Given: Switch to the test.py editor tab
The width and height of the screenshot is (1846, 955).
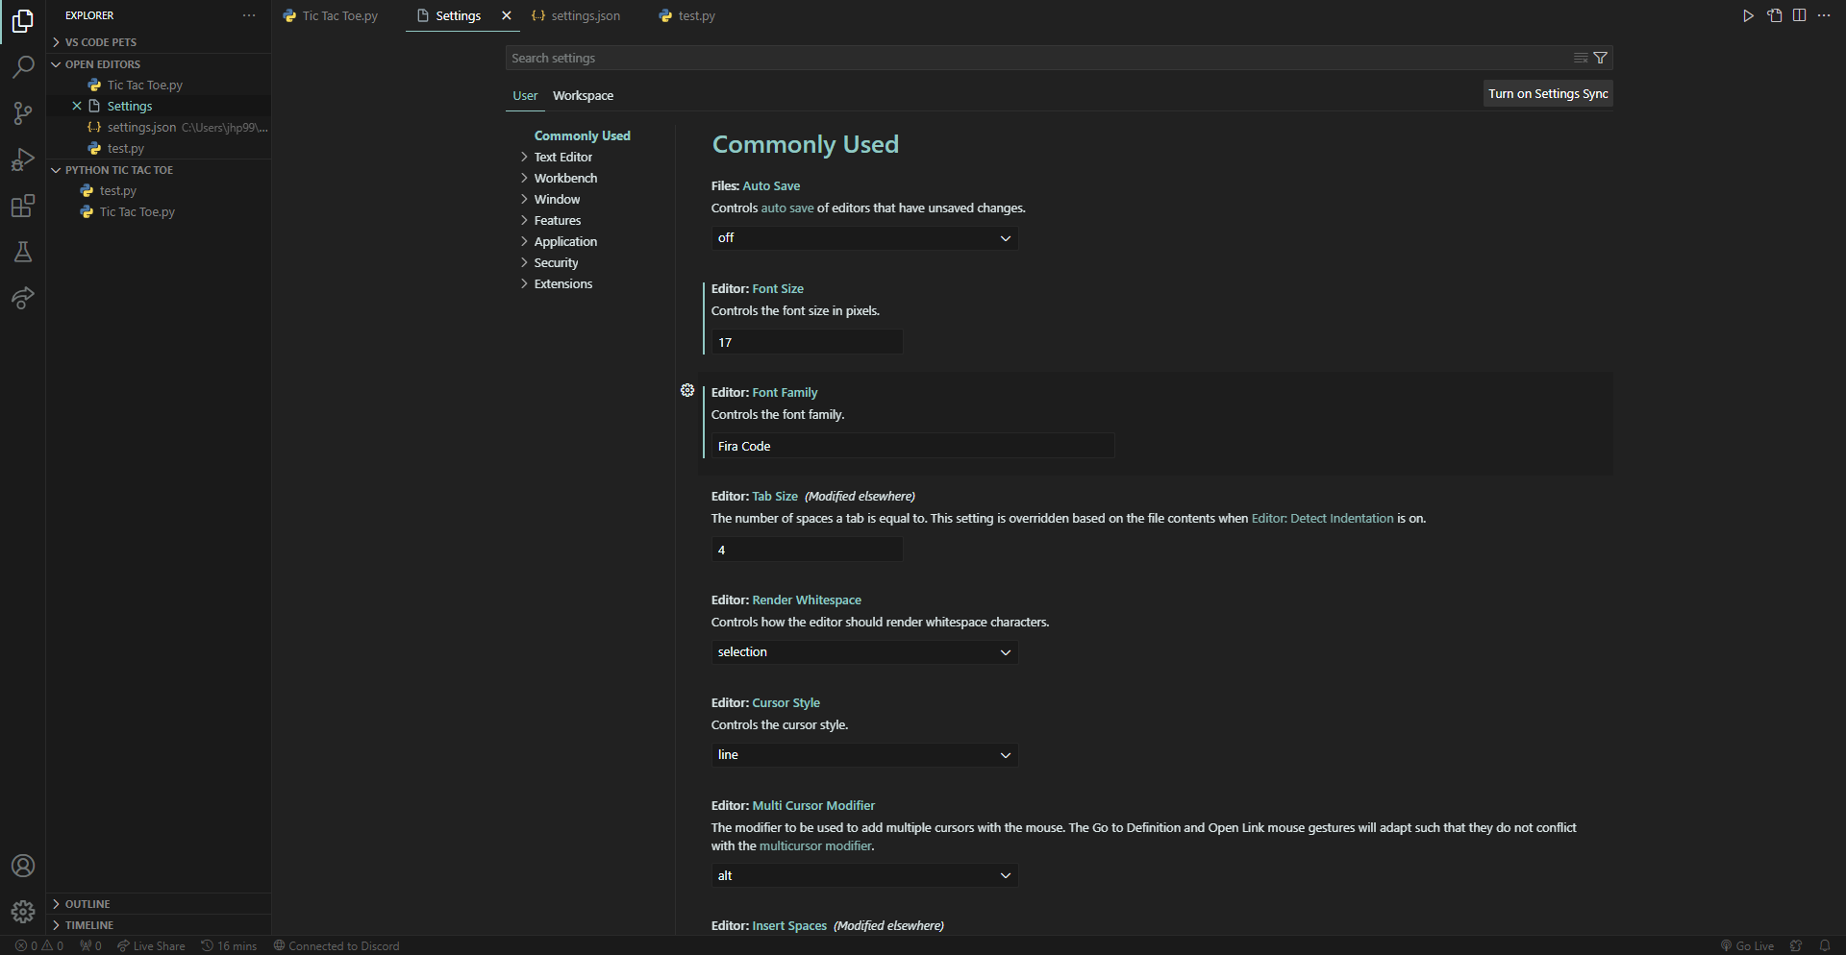Looking at the screenshot, I should click(687, 15).
